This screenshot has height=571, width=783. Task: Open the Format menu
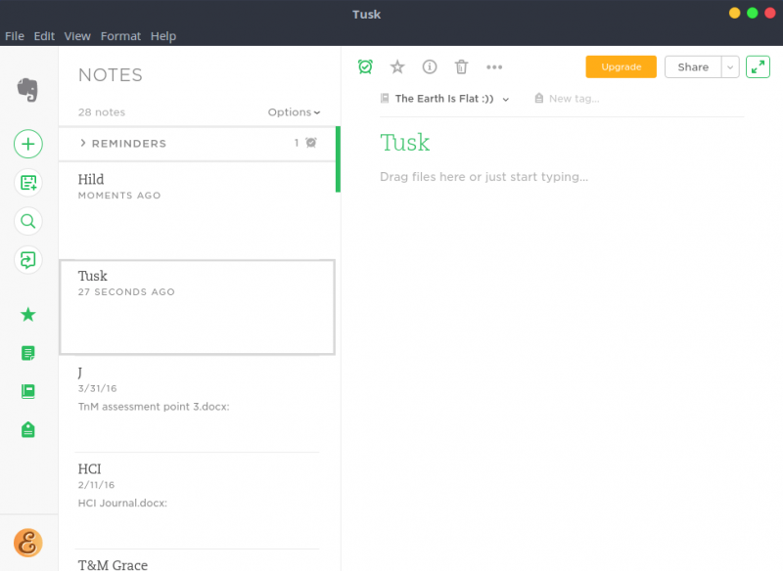(120, 35)
